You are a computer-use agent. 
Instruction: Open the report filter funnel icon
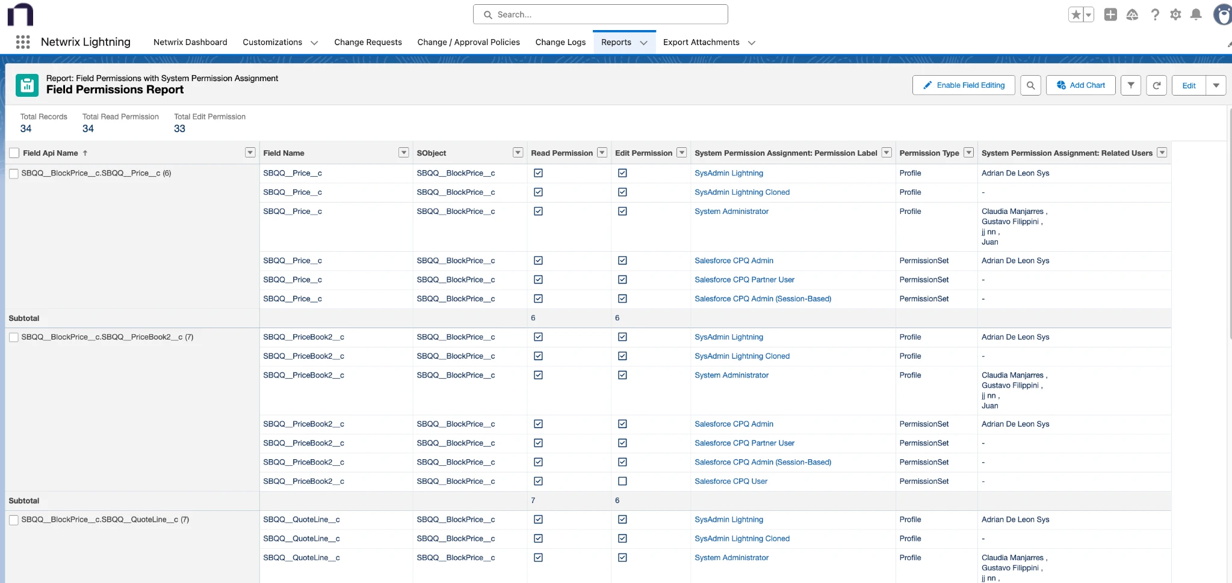[1131, 85]
